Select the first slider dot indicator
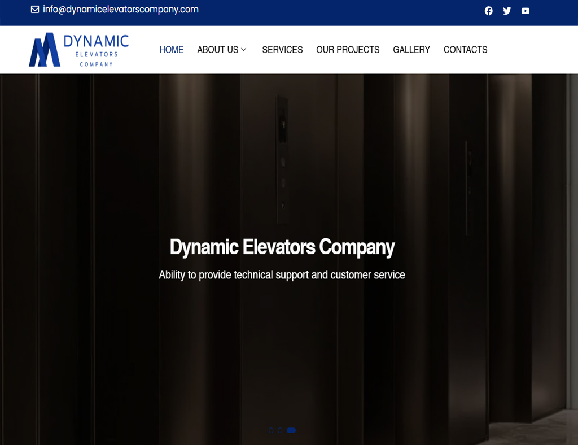Image resolution: width=578 pixels, height=445 pixels. [271, 430]
